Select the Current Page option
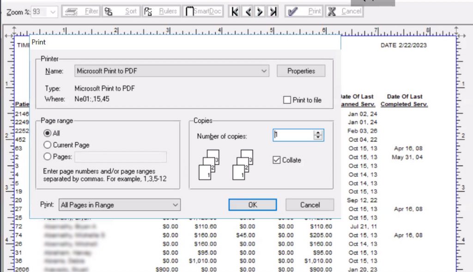This screenshot has width=473, height=272. pyautogui.click(x=48, y=145)
